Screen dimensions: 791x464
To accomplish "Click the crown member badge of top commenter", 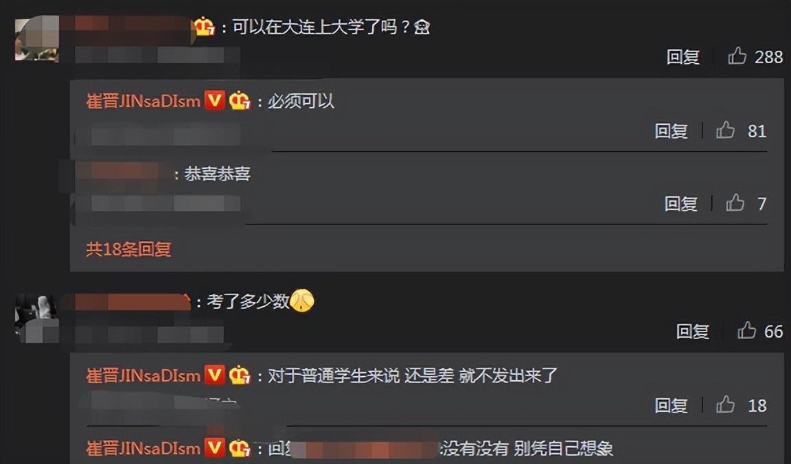I will click(x=205, y=26).
